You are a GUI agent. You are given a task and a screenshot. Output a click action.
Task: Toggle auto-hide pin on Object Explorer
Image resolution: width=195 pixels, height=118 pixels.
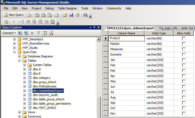click(x=94, y=27)
